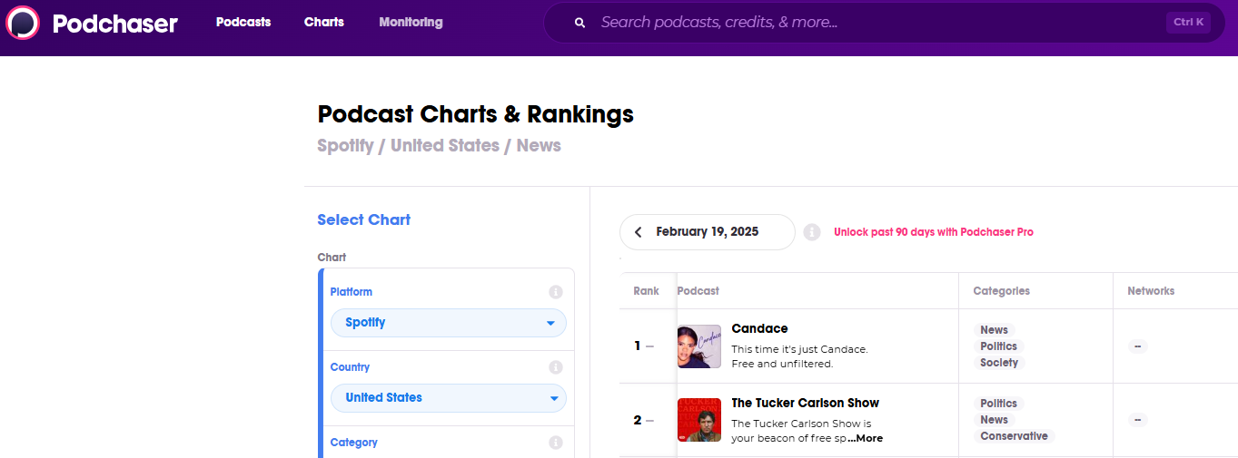The height and width of the screenshot is (458, 1238).
Task: Open the Candace podcast title link
Action: 759,328
